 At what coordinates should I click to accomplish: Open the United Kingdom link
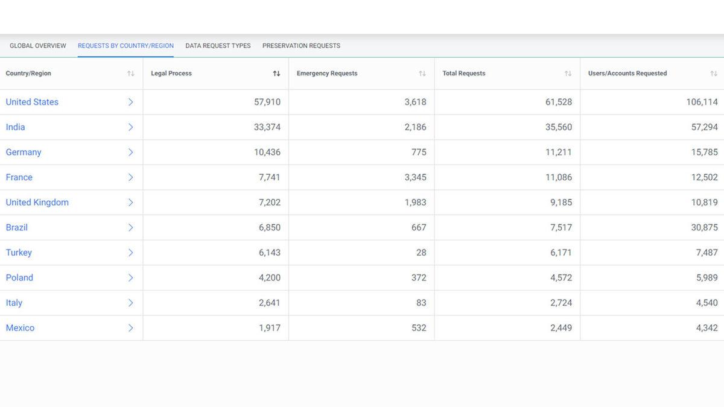(x=37, y=203)
